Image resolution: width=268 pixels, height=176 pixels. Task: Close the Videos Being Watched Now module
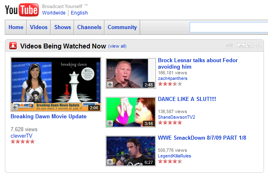[259, 46]
